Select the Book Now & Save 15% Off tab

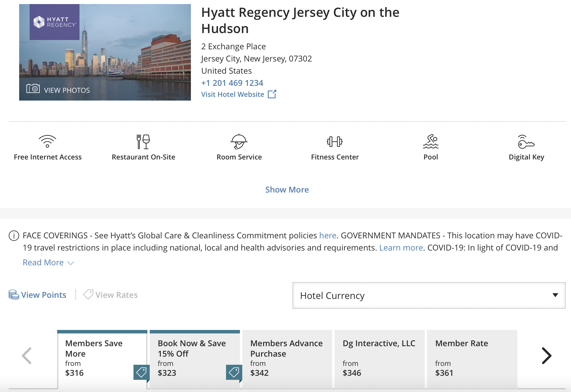pos(195,360)
